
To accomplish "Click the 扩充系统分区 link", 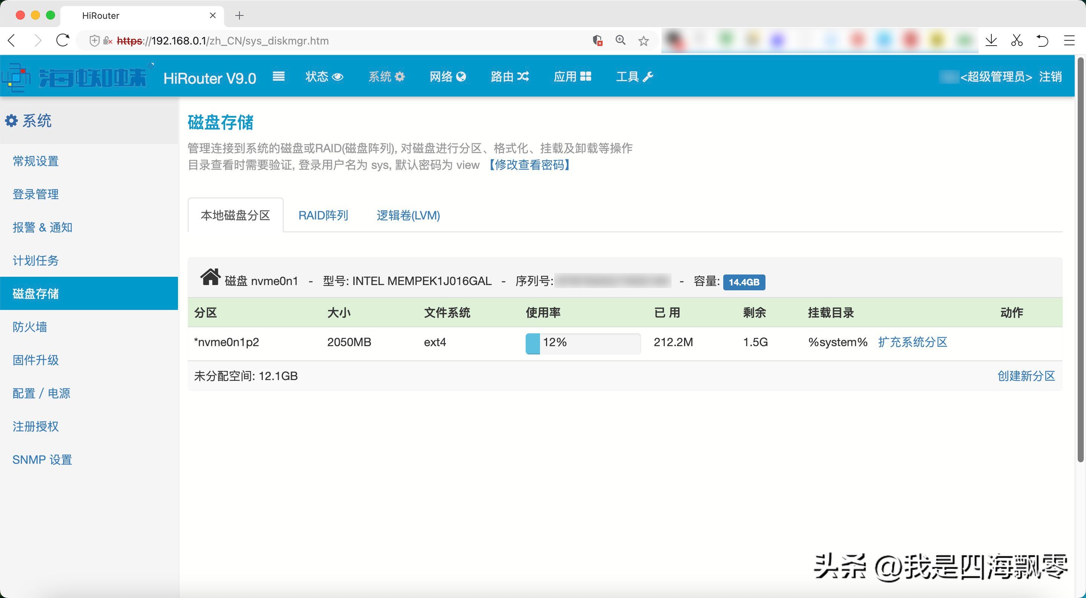I will pos(912,342).
